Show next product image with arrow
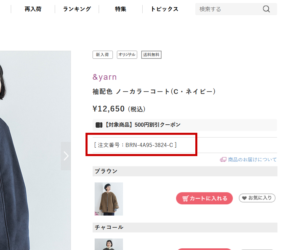The height and width of the screenshot is (250, 294). [66, 156]
